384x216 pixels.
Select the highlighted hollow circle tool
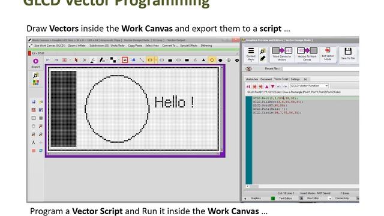(212, 60)
